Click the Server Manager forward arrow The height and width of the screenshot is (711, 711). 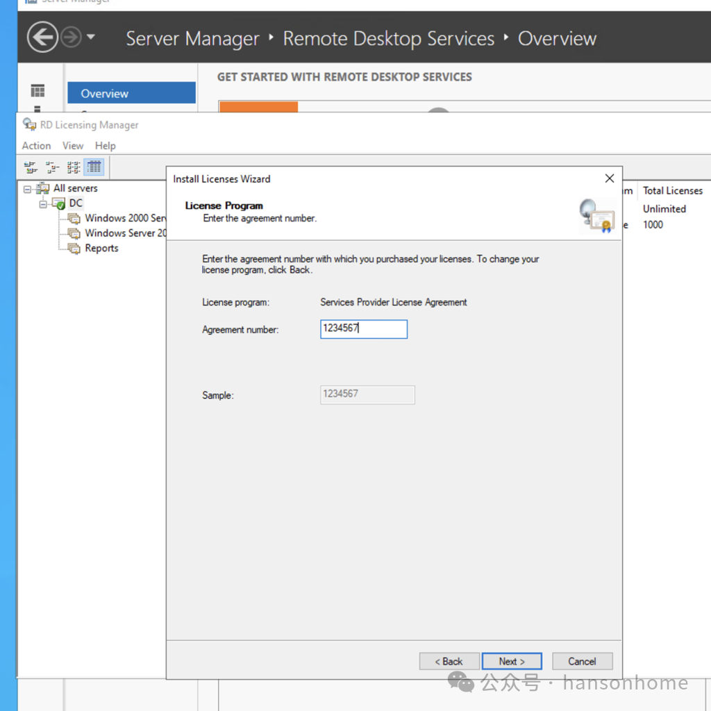pyautogui.click(x=71, y=37)
